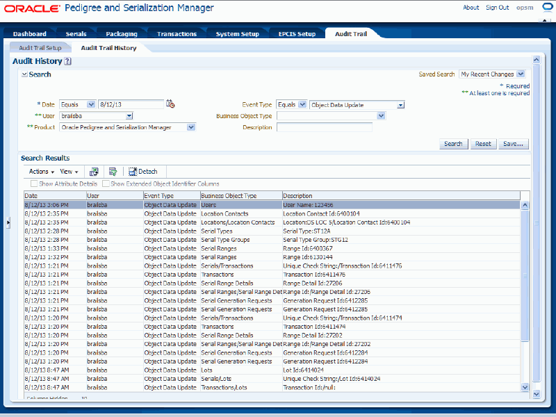This screenshot has height=417, width=556.
Task: Open the Audit History help icon
Action: point(67,61)
